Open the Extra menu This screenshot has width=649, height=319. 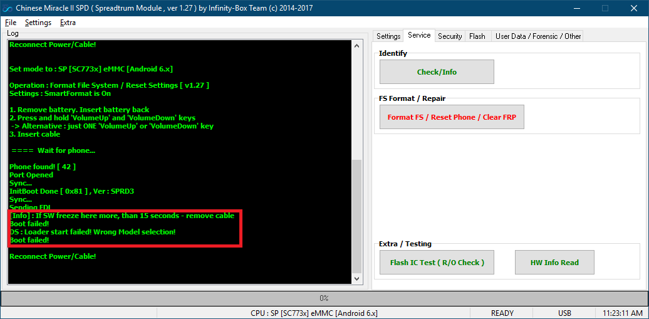point(68,23)
